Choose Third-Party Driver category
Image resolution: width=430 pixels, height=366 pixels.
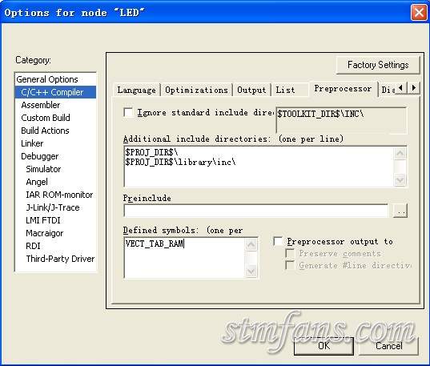[60, 259]
